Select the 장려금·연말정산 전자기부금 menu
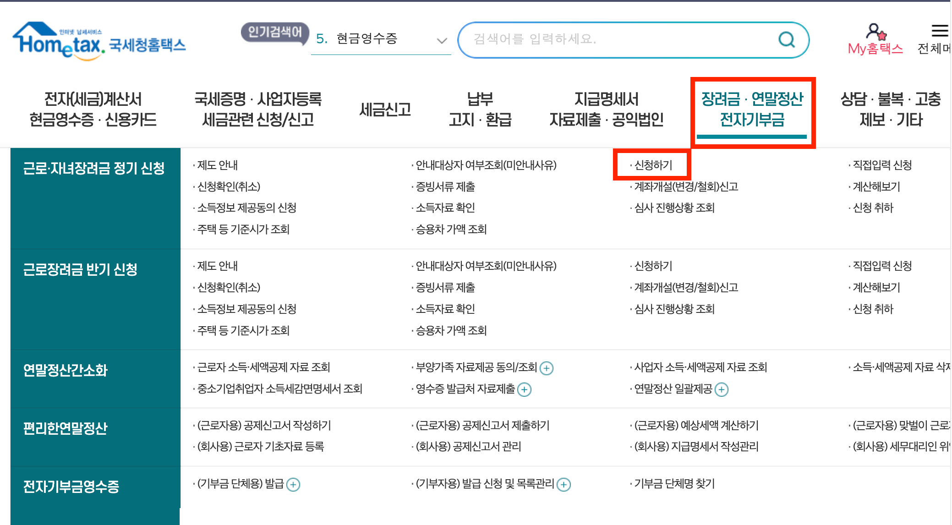This screenshot has width=952, height=525. click(752, 109)
